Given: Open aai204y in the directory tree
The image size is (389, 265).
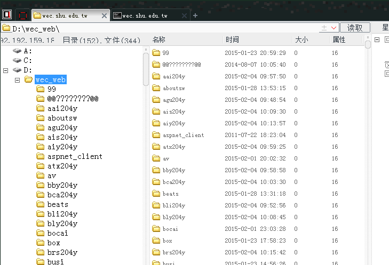Looking at the screenshot, I should pyautogui.click(x=62, y=108).
